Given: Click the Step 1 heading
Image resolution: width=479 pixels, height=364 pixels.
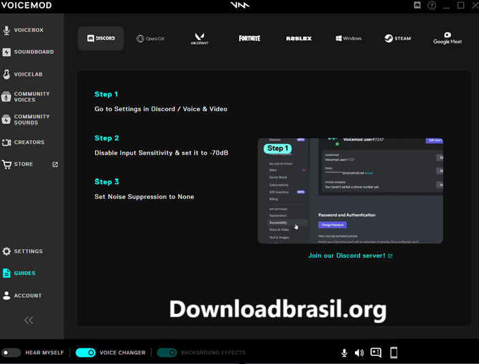Looking at the screenshot, I should click(106, 94).
